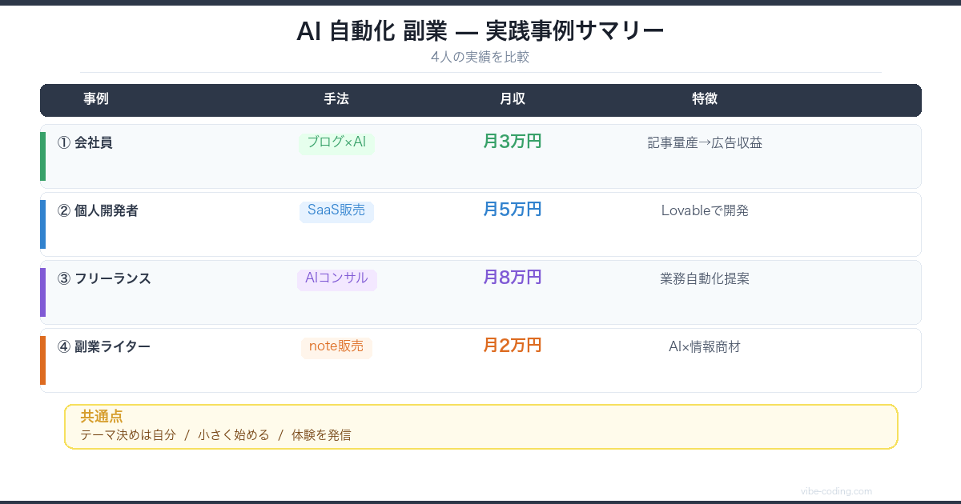Viewport: 961px width, 504px height.
Task: Click the ② numbered marker for 個人開発者
Action: pos(62,210)
